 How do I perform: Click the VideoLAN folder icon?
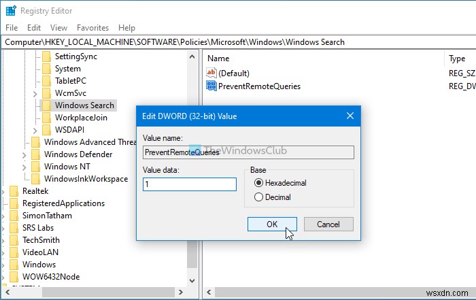point(14,252)
